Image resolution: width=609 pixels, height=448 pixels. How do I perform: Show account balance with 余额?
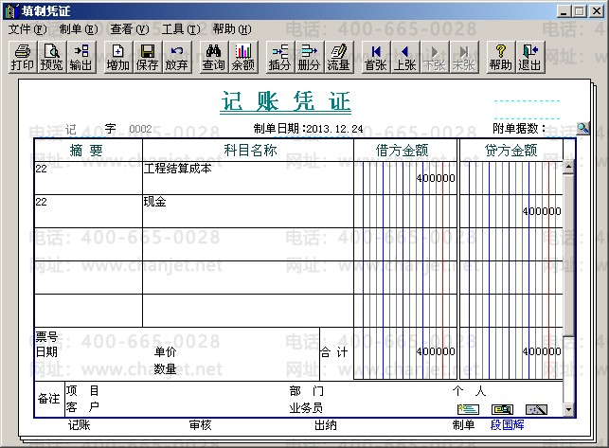pyautogui.click(x=243, y=57)
